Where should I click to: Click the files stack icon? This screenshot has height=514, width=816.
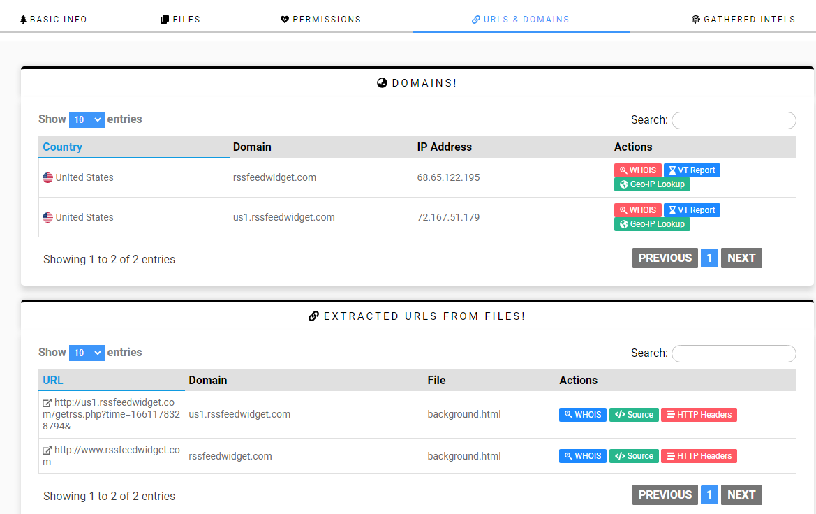click(x=165, y=20)
